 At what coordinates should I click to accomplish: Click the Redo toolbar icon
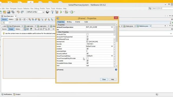(22, 12)
